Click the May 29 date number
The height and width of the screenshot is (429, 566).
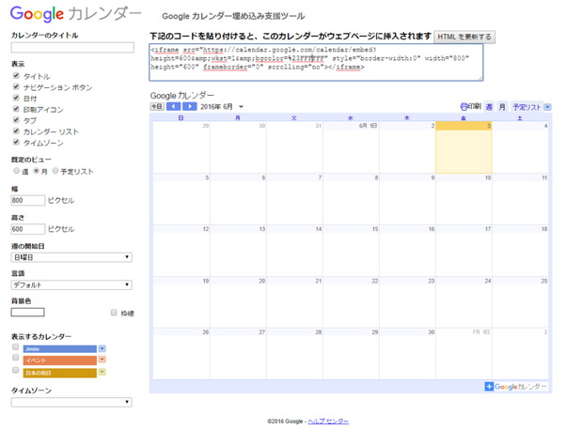206,126
